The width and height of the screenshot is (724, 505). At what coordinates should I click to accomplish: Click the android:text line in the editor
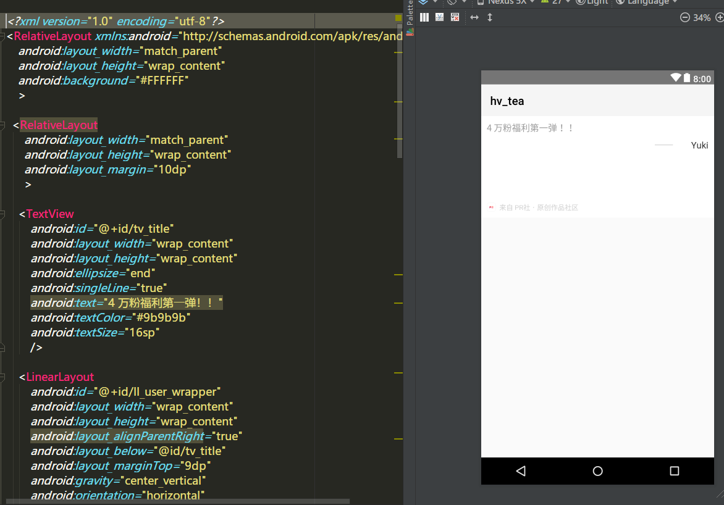pyautogui.click(x=127, y=303)
